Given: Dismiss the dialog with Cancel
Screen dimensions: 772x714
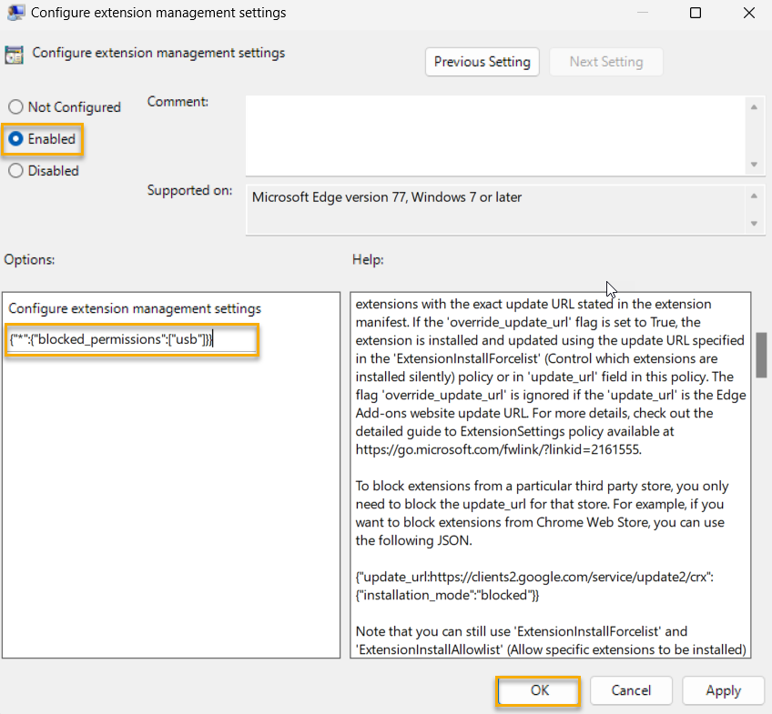Looking at the screenshot, I should click(x=631, y=690).
